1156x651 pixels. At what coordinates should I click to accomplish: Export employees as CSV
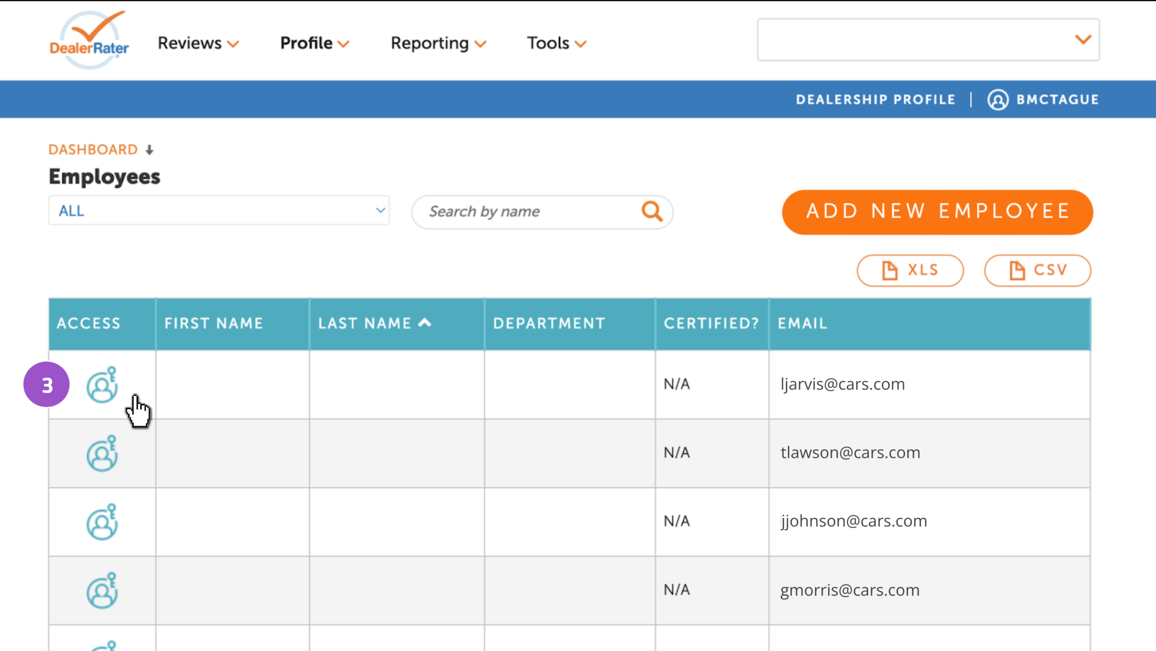(x=1038, y=270)
